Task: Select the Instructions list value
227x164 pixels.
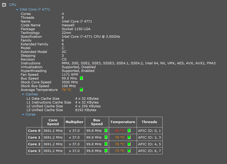Action: click(x=139, y=63)
